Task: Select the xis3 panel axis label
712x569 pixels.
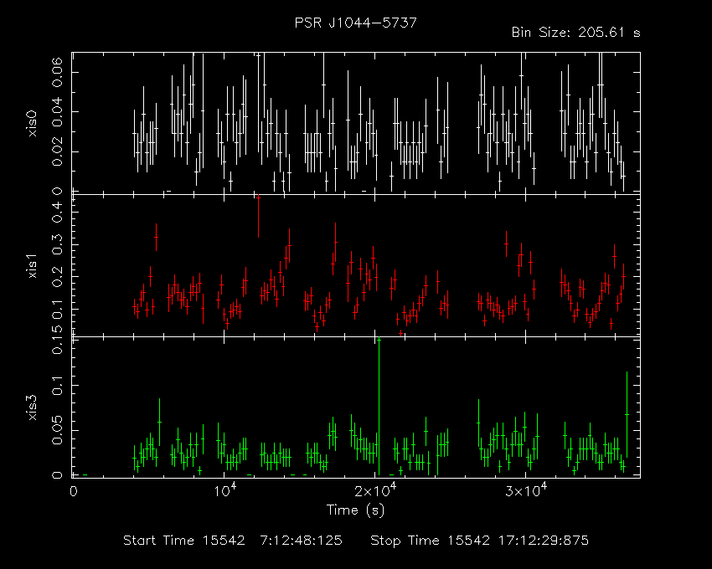Action: coord(32,407)
